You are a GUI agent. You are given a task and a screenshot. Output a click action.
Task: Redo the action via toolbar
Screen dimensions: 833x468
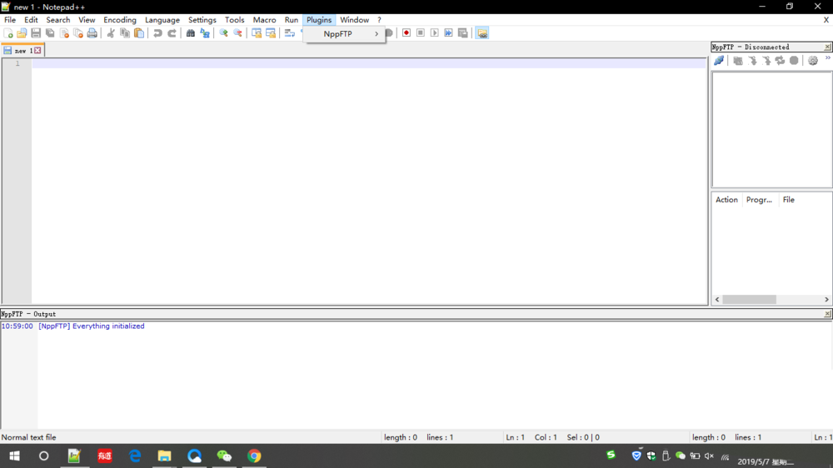tap(172, 33)
